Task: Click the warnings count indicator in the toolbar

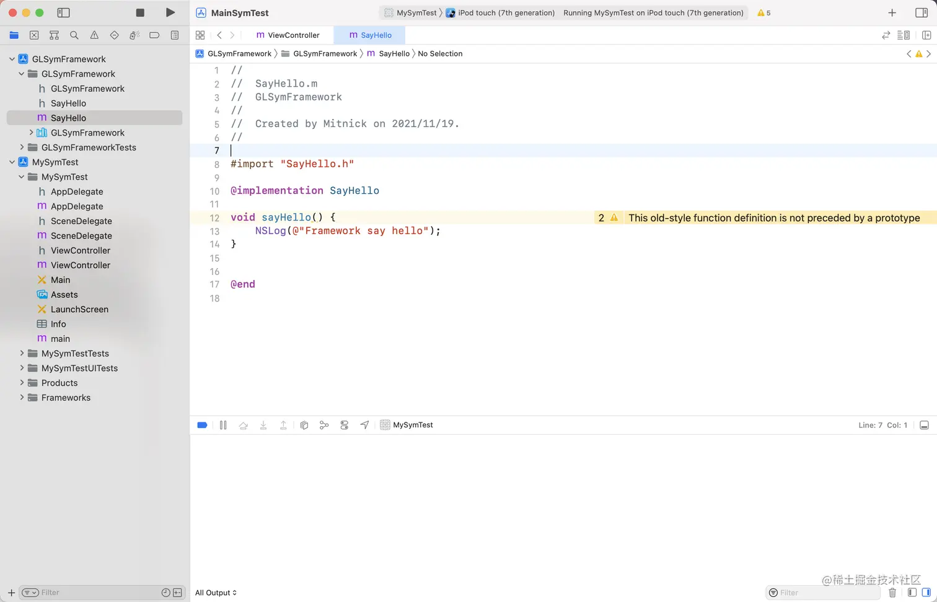Action: 764,12
